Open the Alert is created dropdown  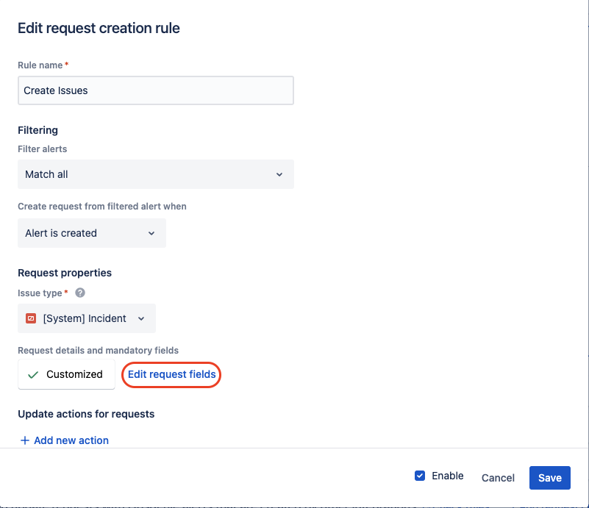click(91, 233)
